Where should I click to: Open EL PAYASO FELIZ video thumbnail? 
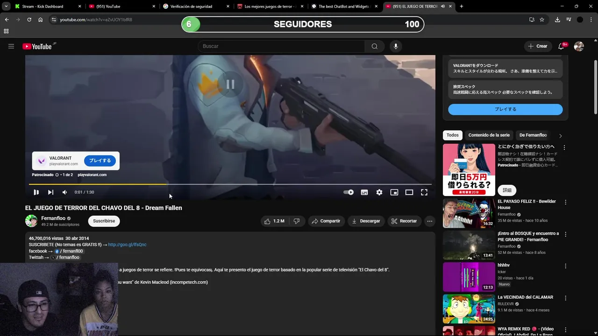point(469,213)
